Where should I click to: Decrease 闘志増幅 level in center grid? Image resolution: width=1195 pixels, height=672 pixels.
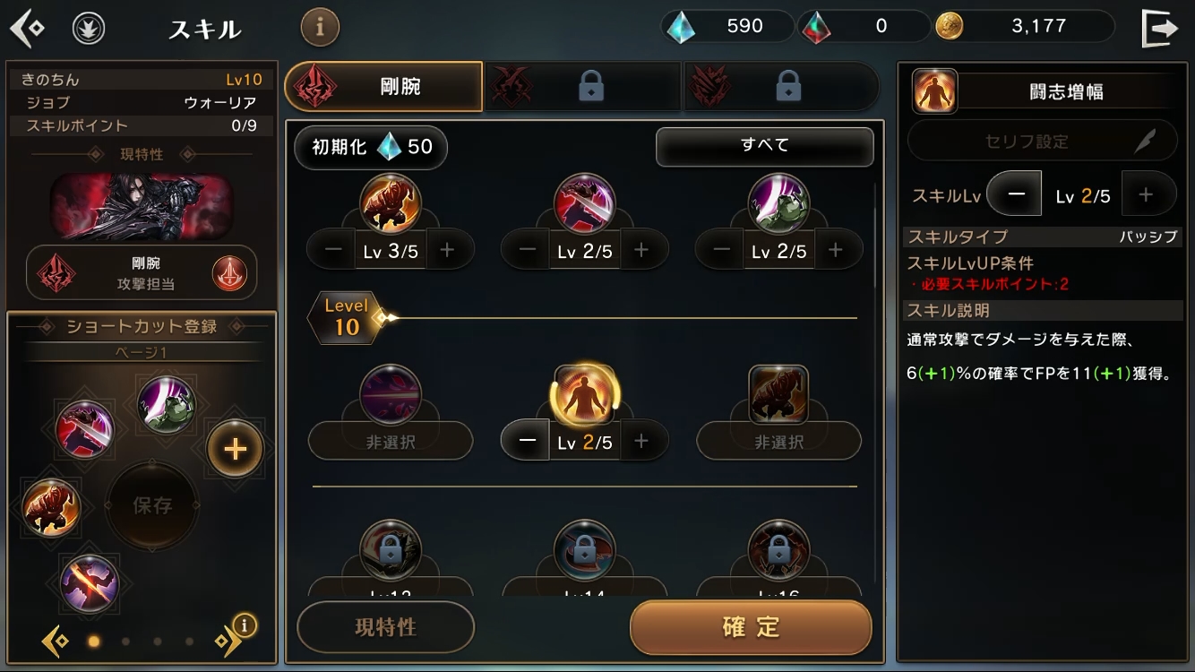pos(529,441)
